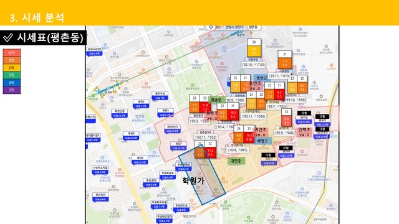Select the 은하수한양5 price pin
Screen dimensions: 399x224
(94, 51)
